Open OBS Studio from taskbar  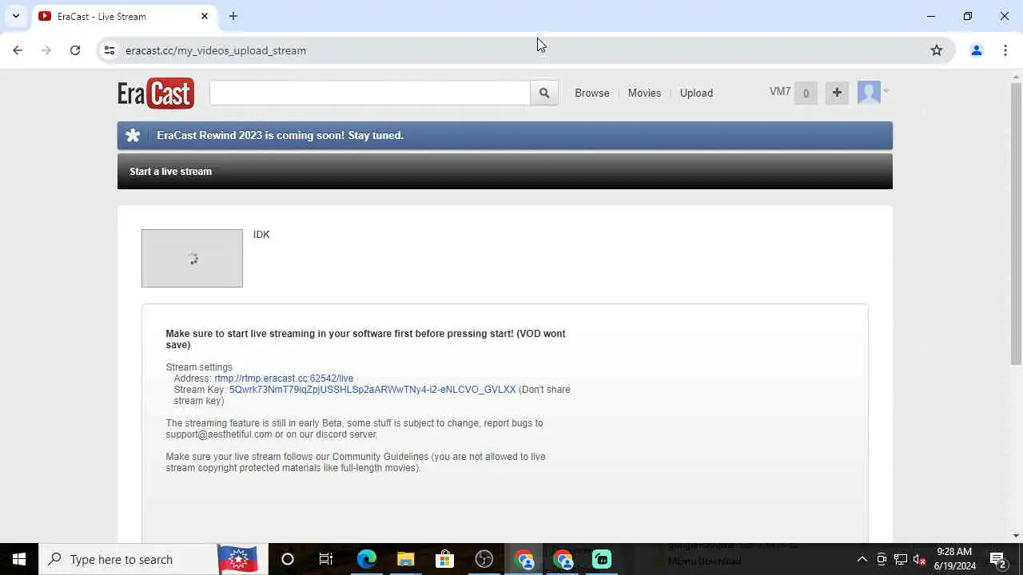[x=484, y=559]
